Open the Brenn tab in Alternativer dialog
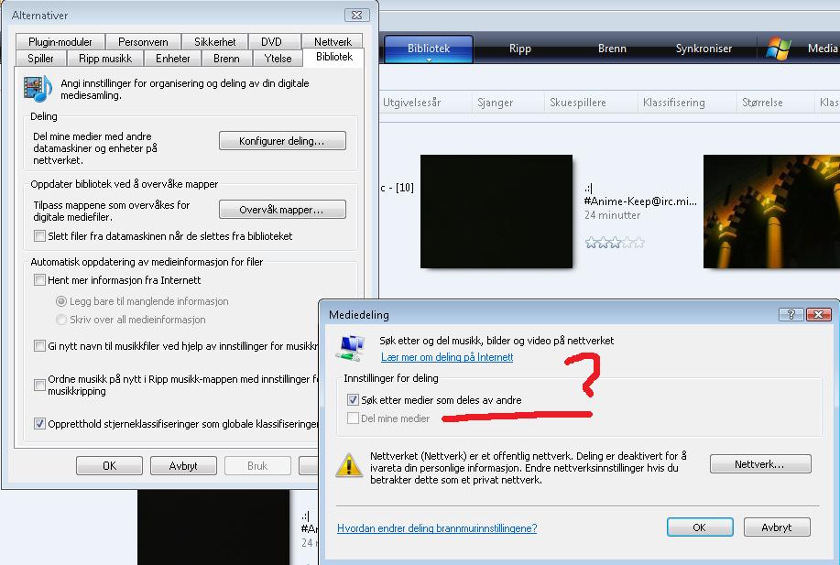Screen dimensions: 840x565 point(226,59)
